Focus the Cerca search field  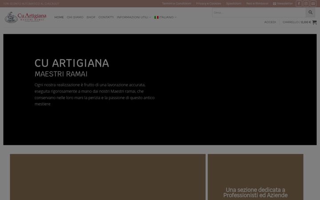[x=259, y=12]
